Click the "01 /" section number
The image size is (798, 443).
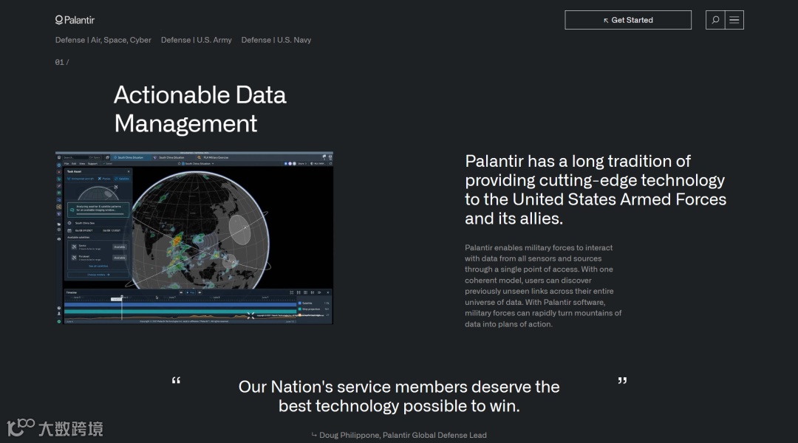tap(62, 62)
